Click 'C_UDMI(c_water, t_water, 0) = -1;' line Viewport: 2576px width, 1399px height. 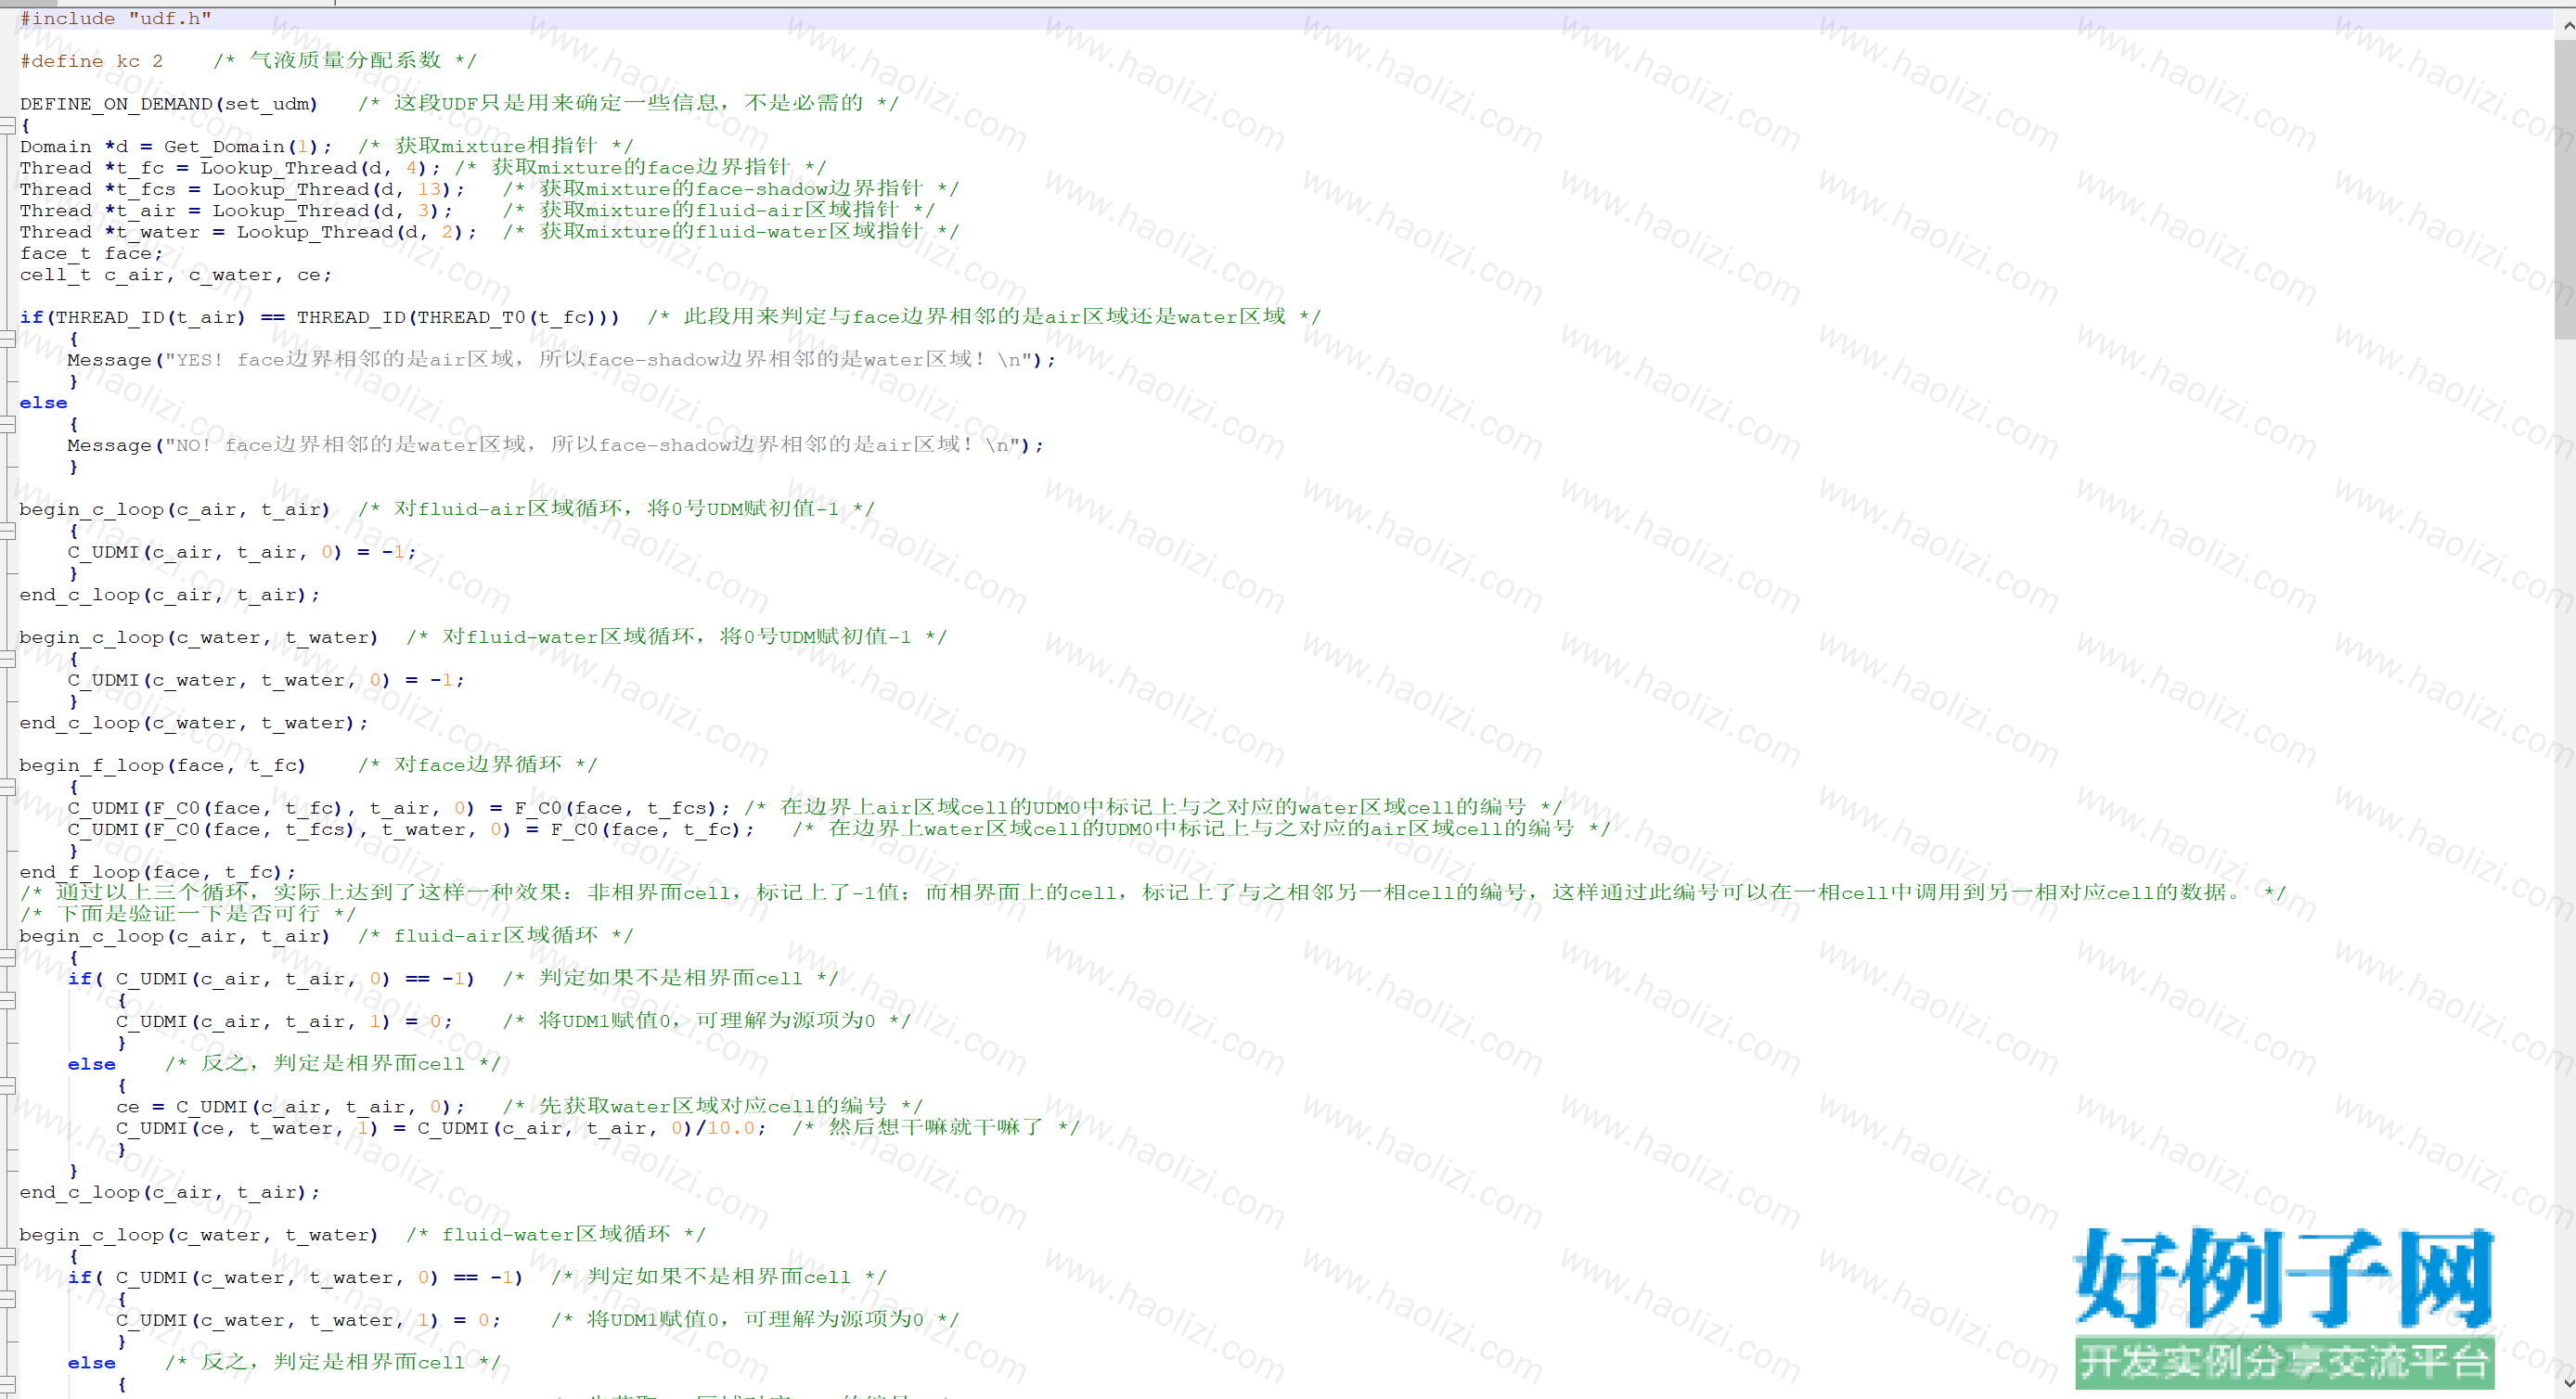coord(265,680)
